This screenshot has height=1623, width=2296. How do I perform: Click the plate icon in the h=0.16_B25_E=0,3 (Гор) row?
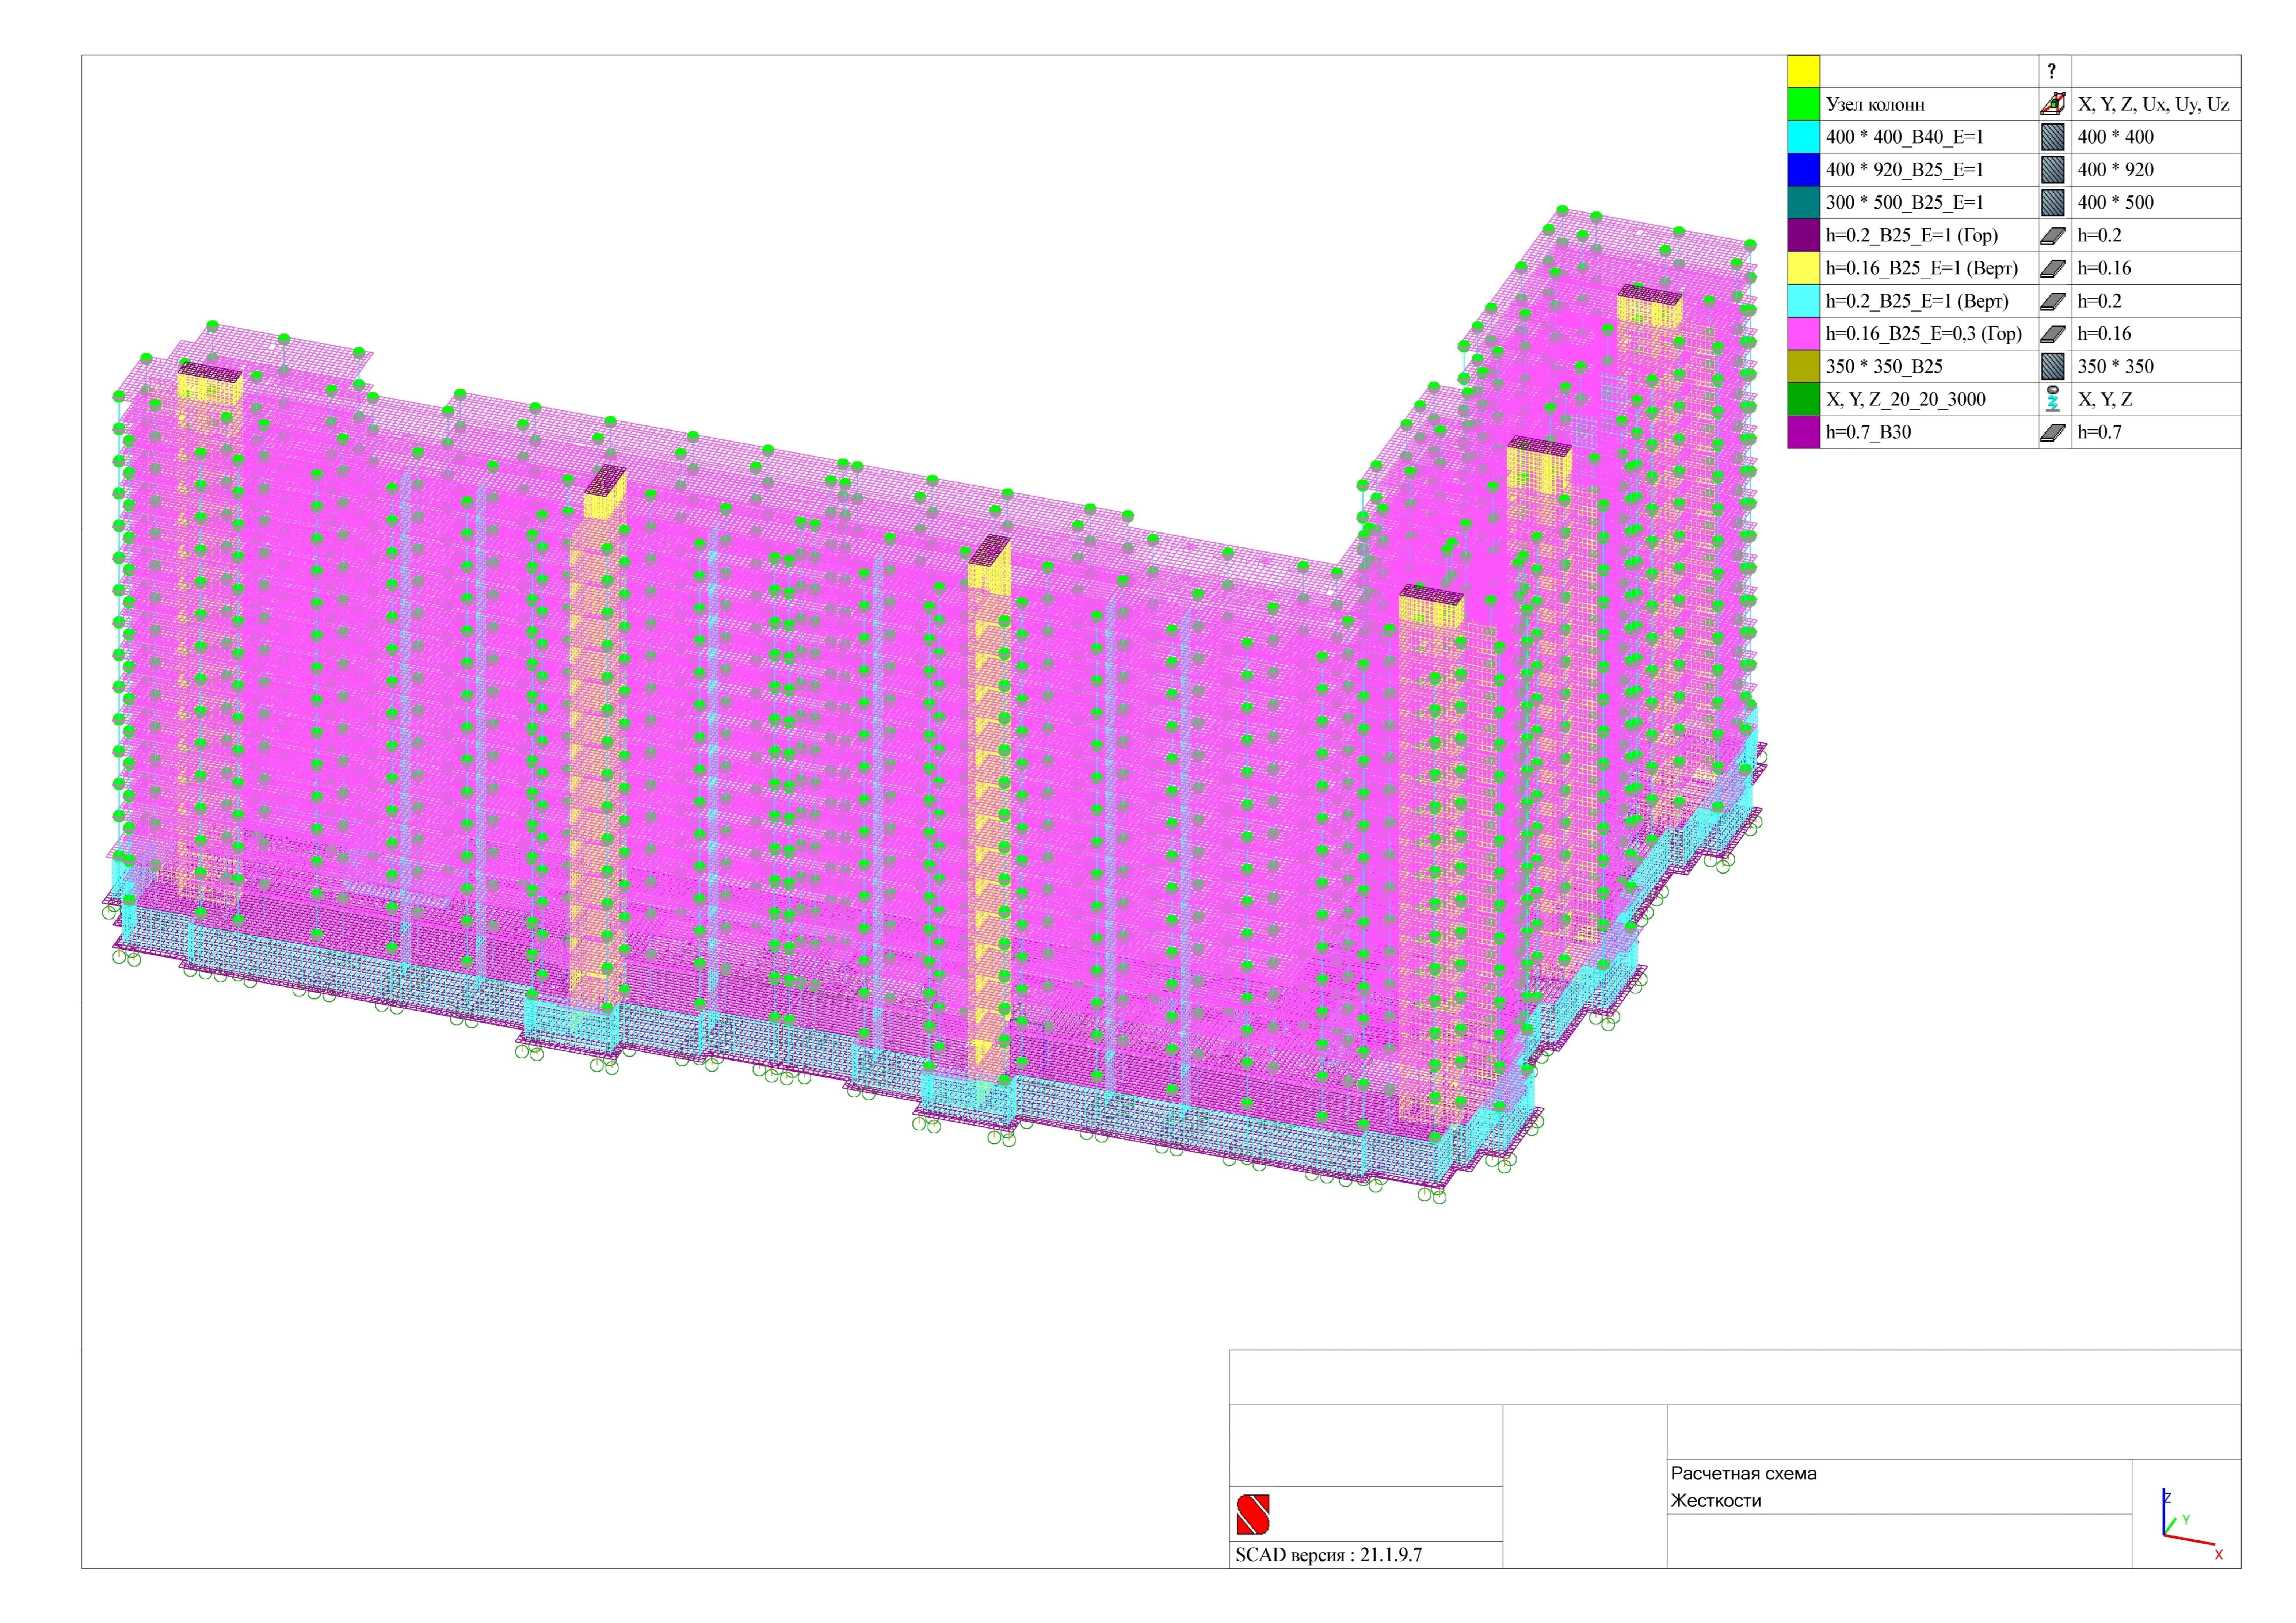2053,334
